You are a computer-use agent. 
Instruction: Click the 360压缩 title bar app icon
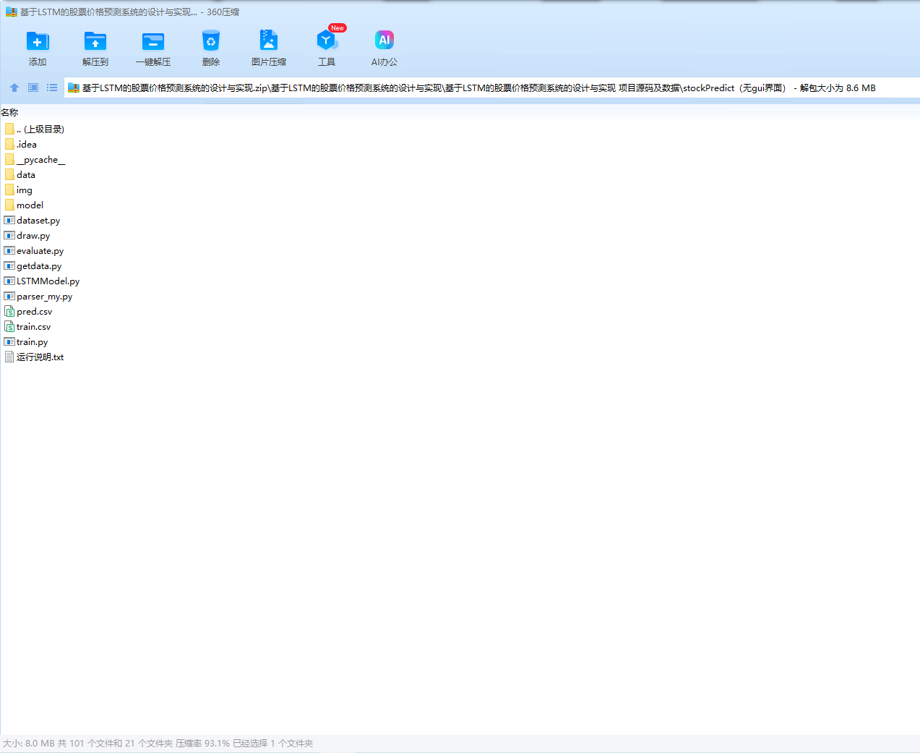pos(11,12)
